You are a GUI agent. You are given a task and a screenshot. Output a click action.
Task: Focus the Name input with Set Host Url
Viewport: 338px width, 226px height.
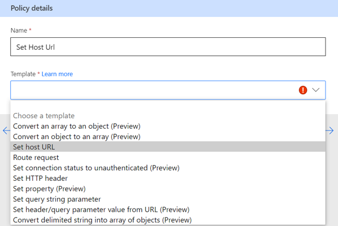(x=168, y=47)
